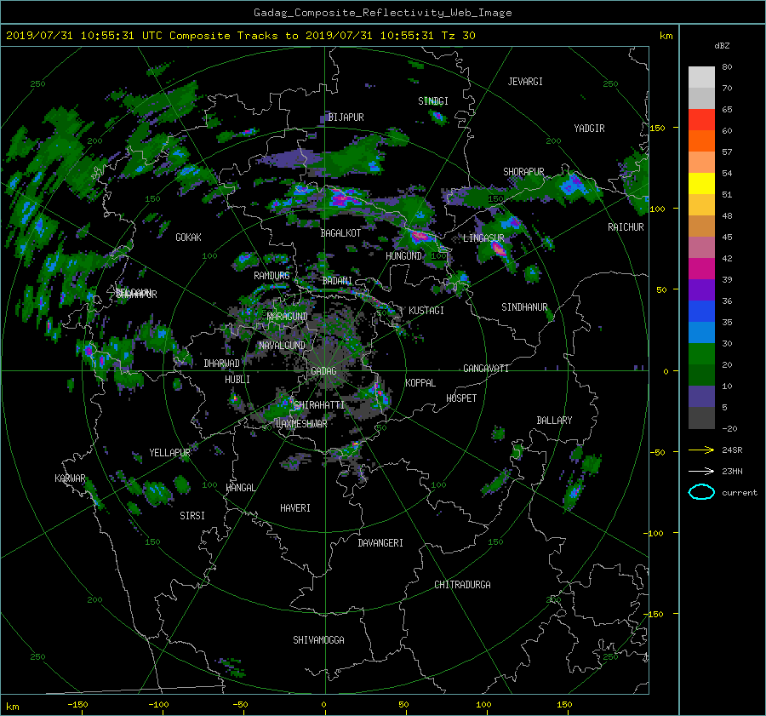Image resolution: width=766 pixels, height=716 pixels.
Task: Select the RAICHUR city label
Action: coord(626,227)
